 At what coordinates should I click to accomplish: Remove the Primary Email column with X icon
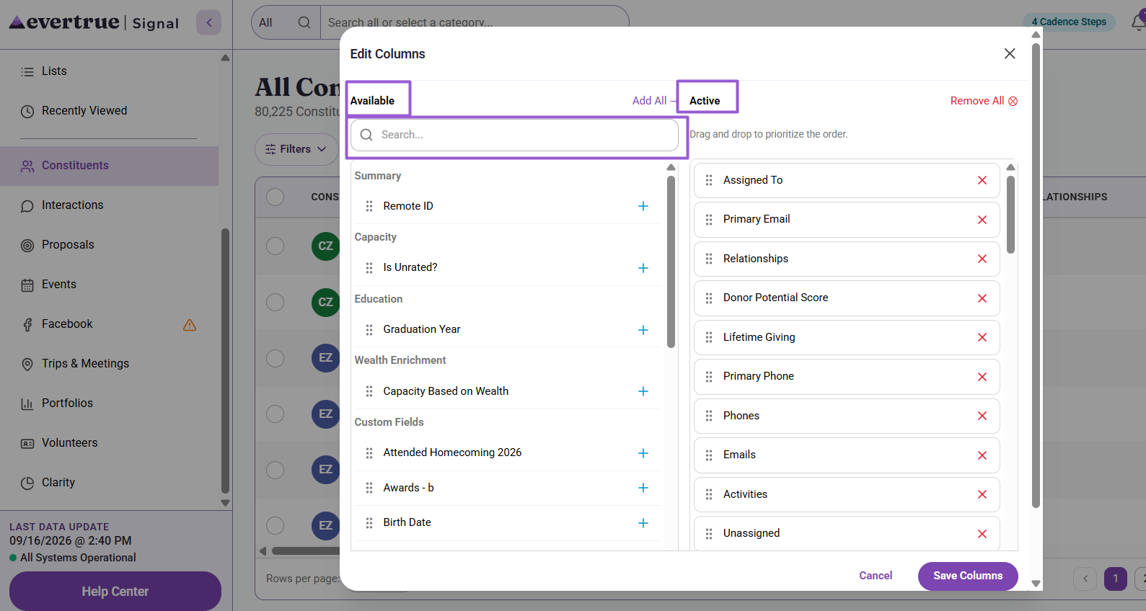point(982,220)
